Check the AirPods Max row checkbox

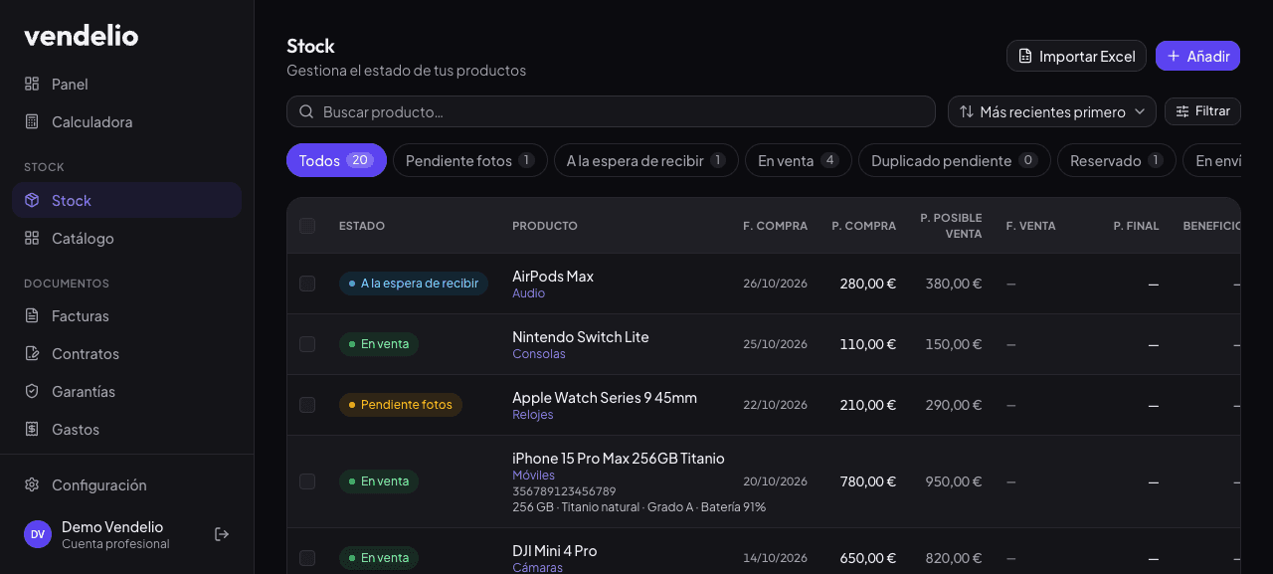(307, 284)
